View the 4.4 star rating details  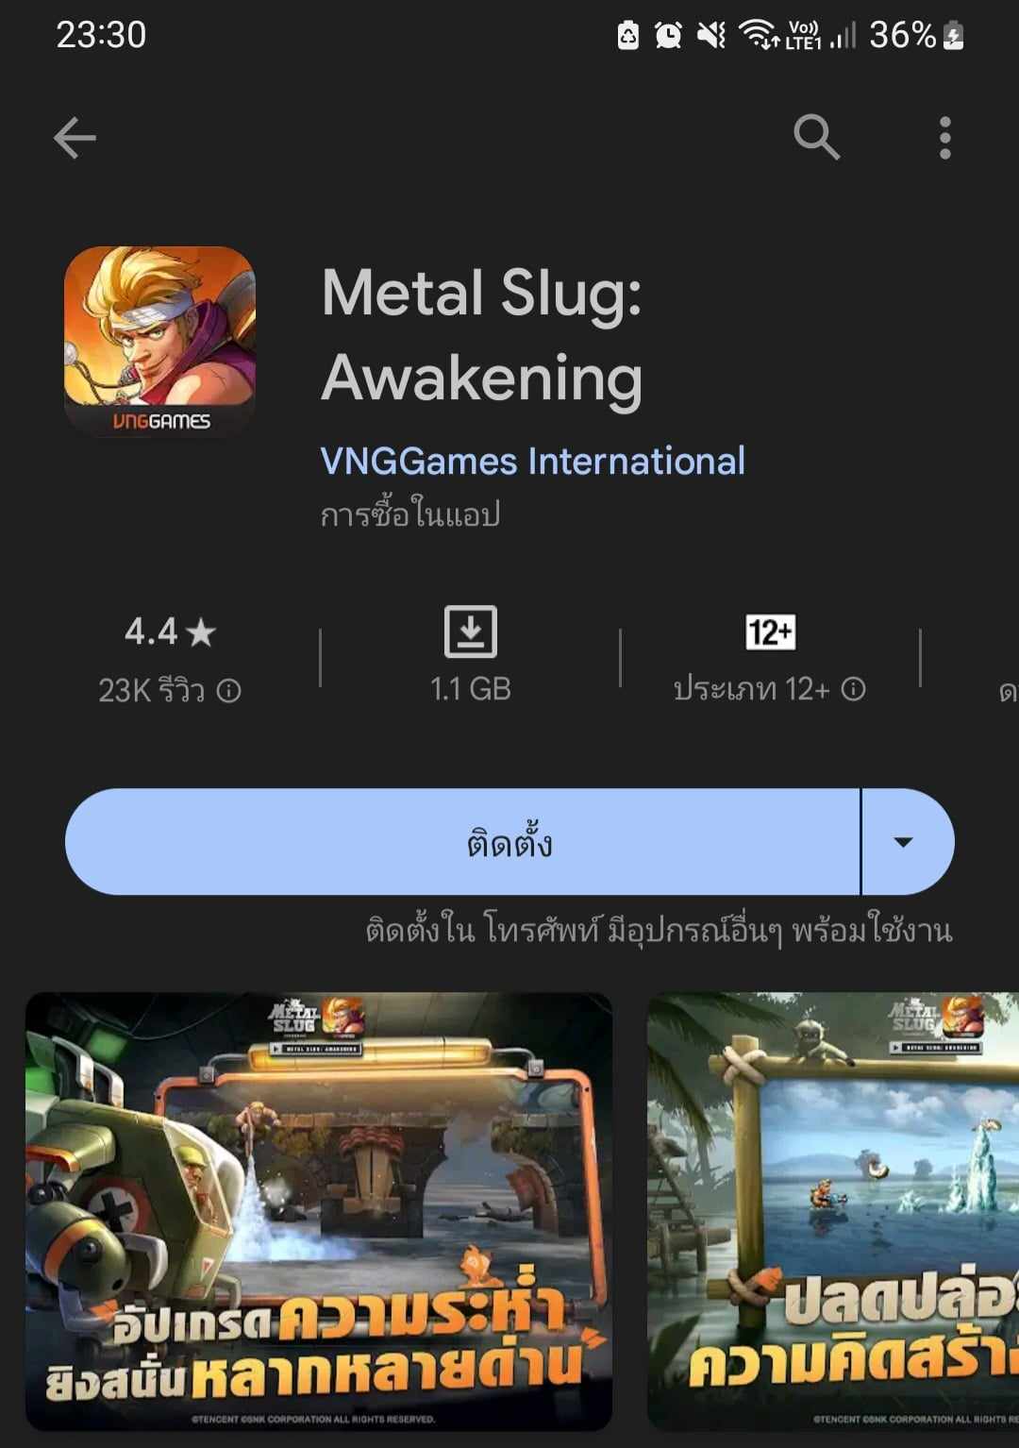tap(170, 631)
